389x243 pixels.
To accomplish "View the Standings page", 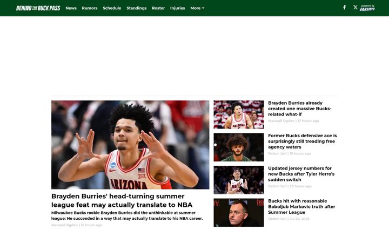I will coord(137,8).
